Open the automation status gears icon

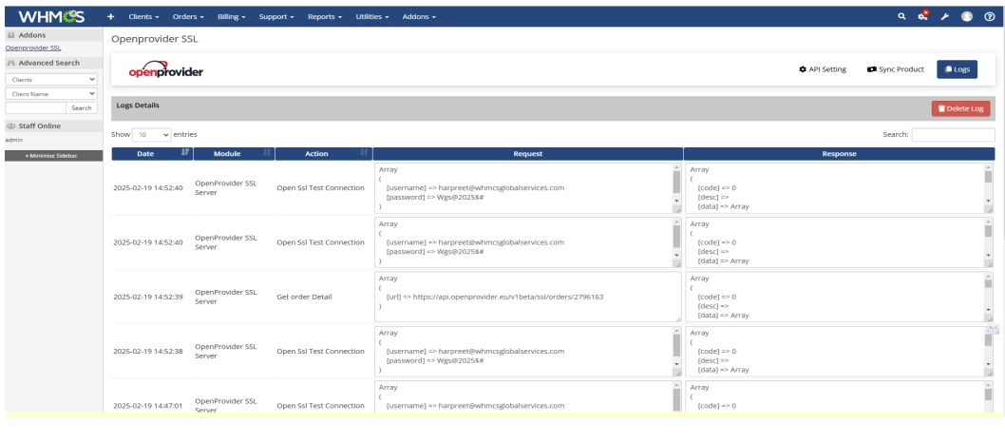[x=923, y=16]
